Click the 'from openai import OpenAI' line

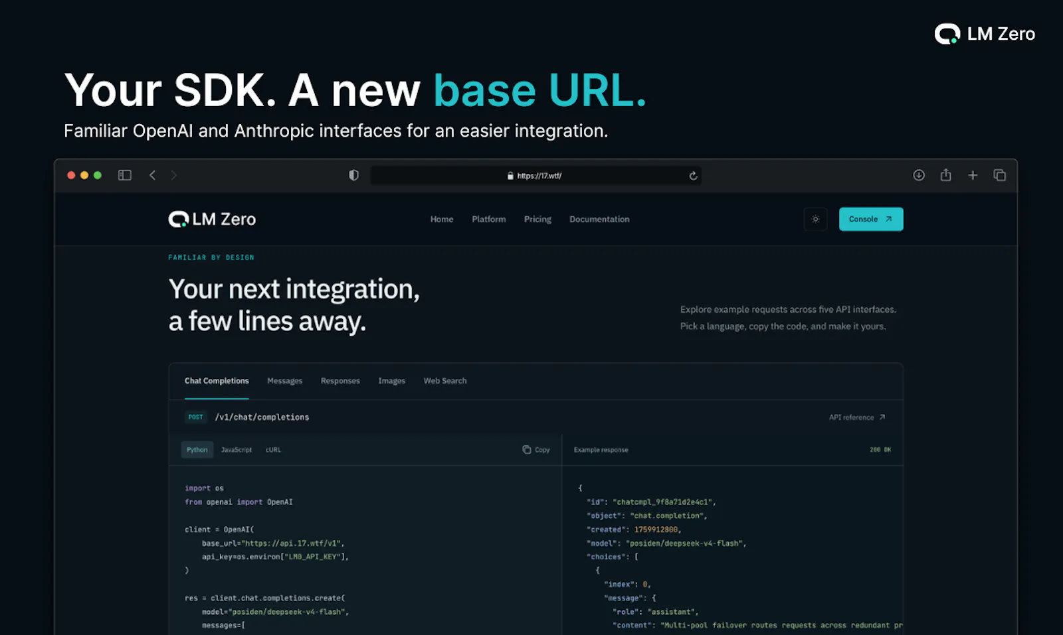239,502
